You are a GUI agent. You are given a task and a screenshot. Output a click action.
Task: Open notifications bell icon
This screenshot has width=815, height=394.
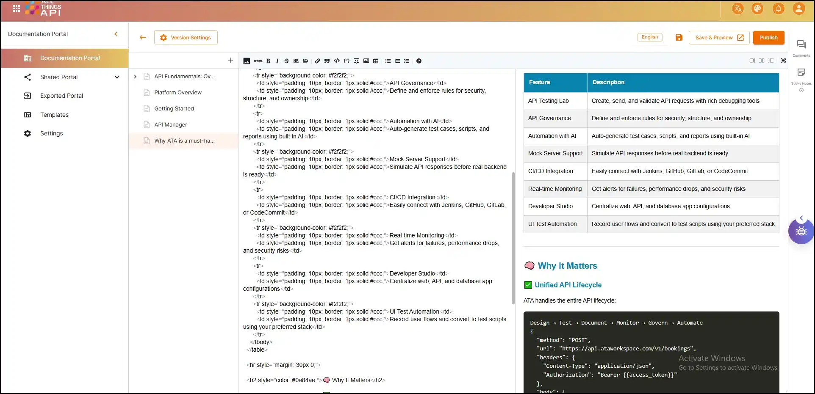coord(778,8)
